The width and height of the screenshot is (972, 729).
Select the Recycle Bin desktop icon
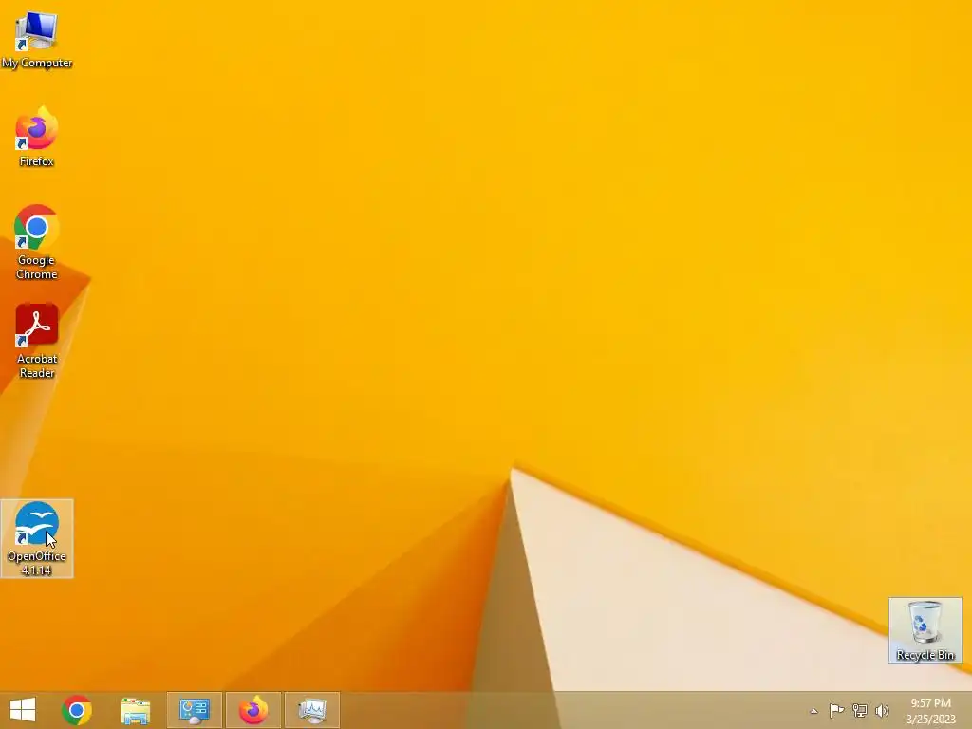click(925, 630)
